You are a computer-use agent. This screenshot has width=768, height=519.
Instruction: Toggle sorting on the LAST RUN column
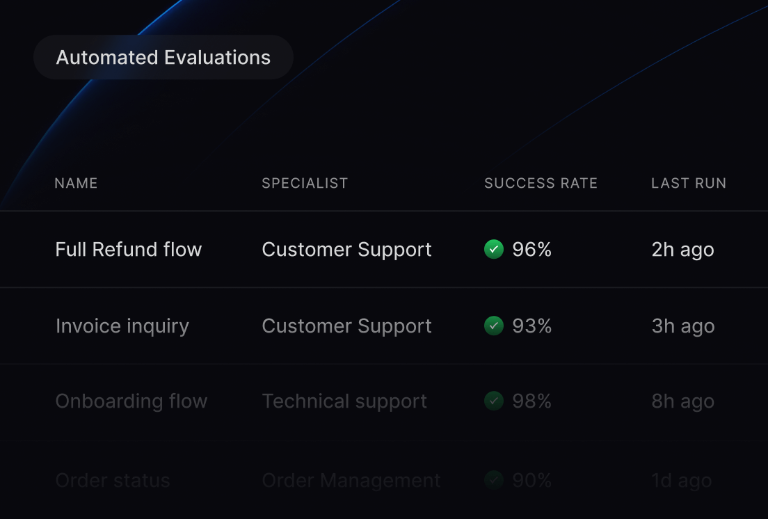click(x=689, y=183)
